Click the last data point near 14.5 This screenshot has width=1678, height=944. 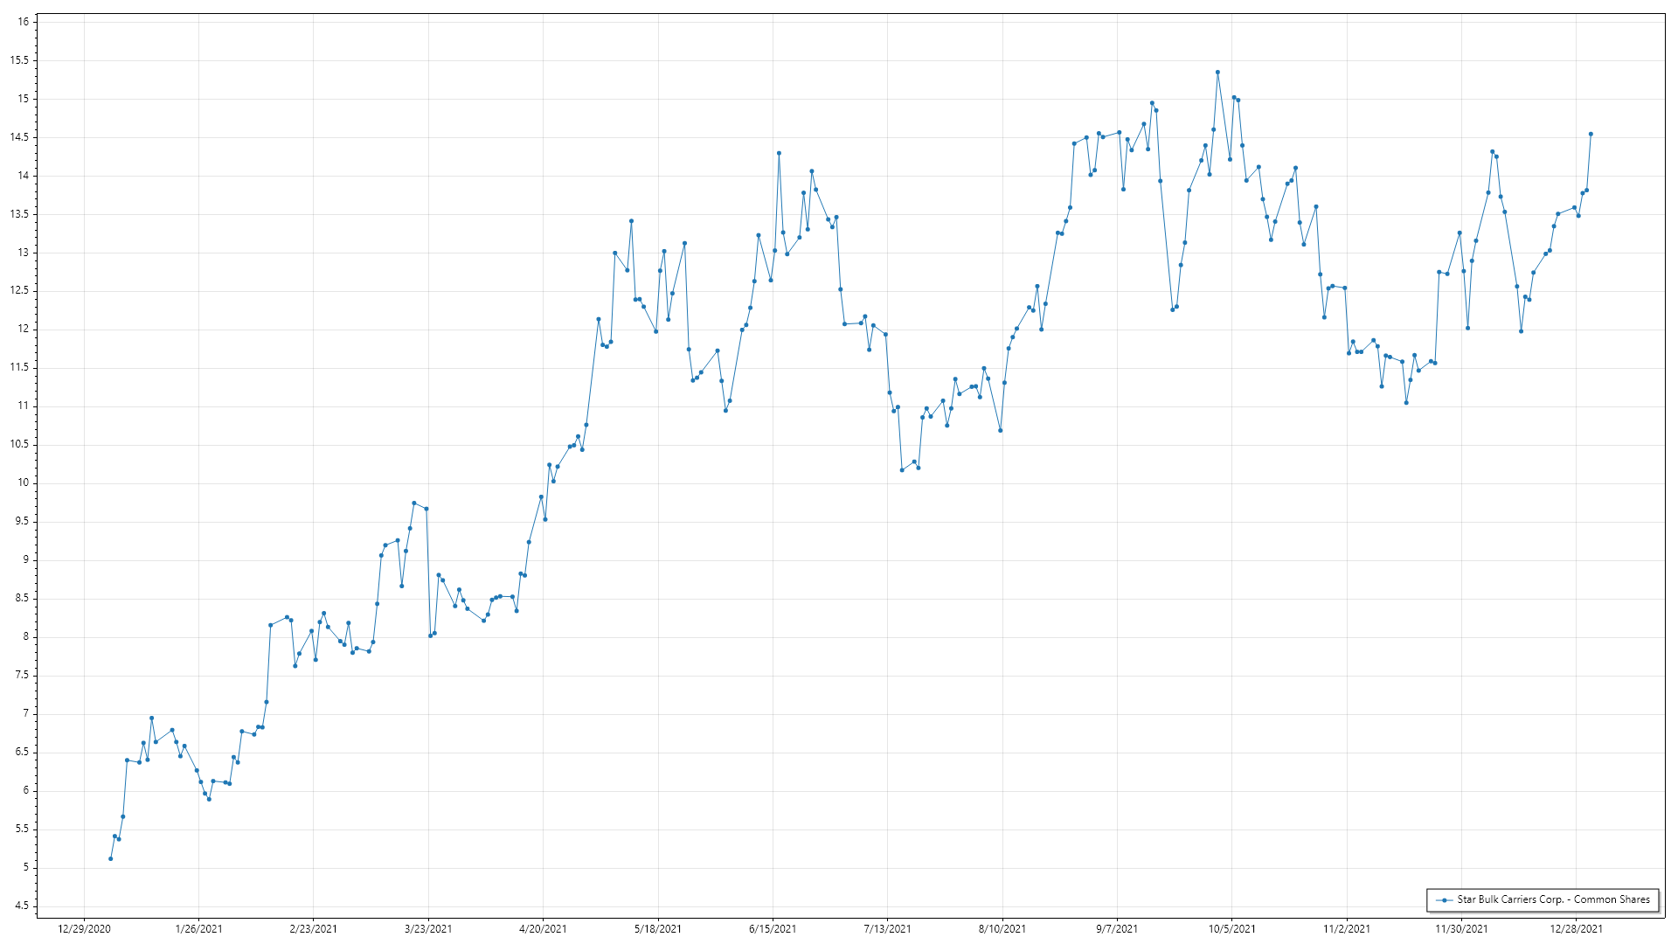pos(1591,135)
